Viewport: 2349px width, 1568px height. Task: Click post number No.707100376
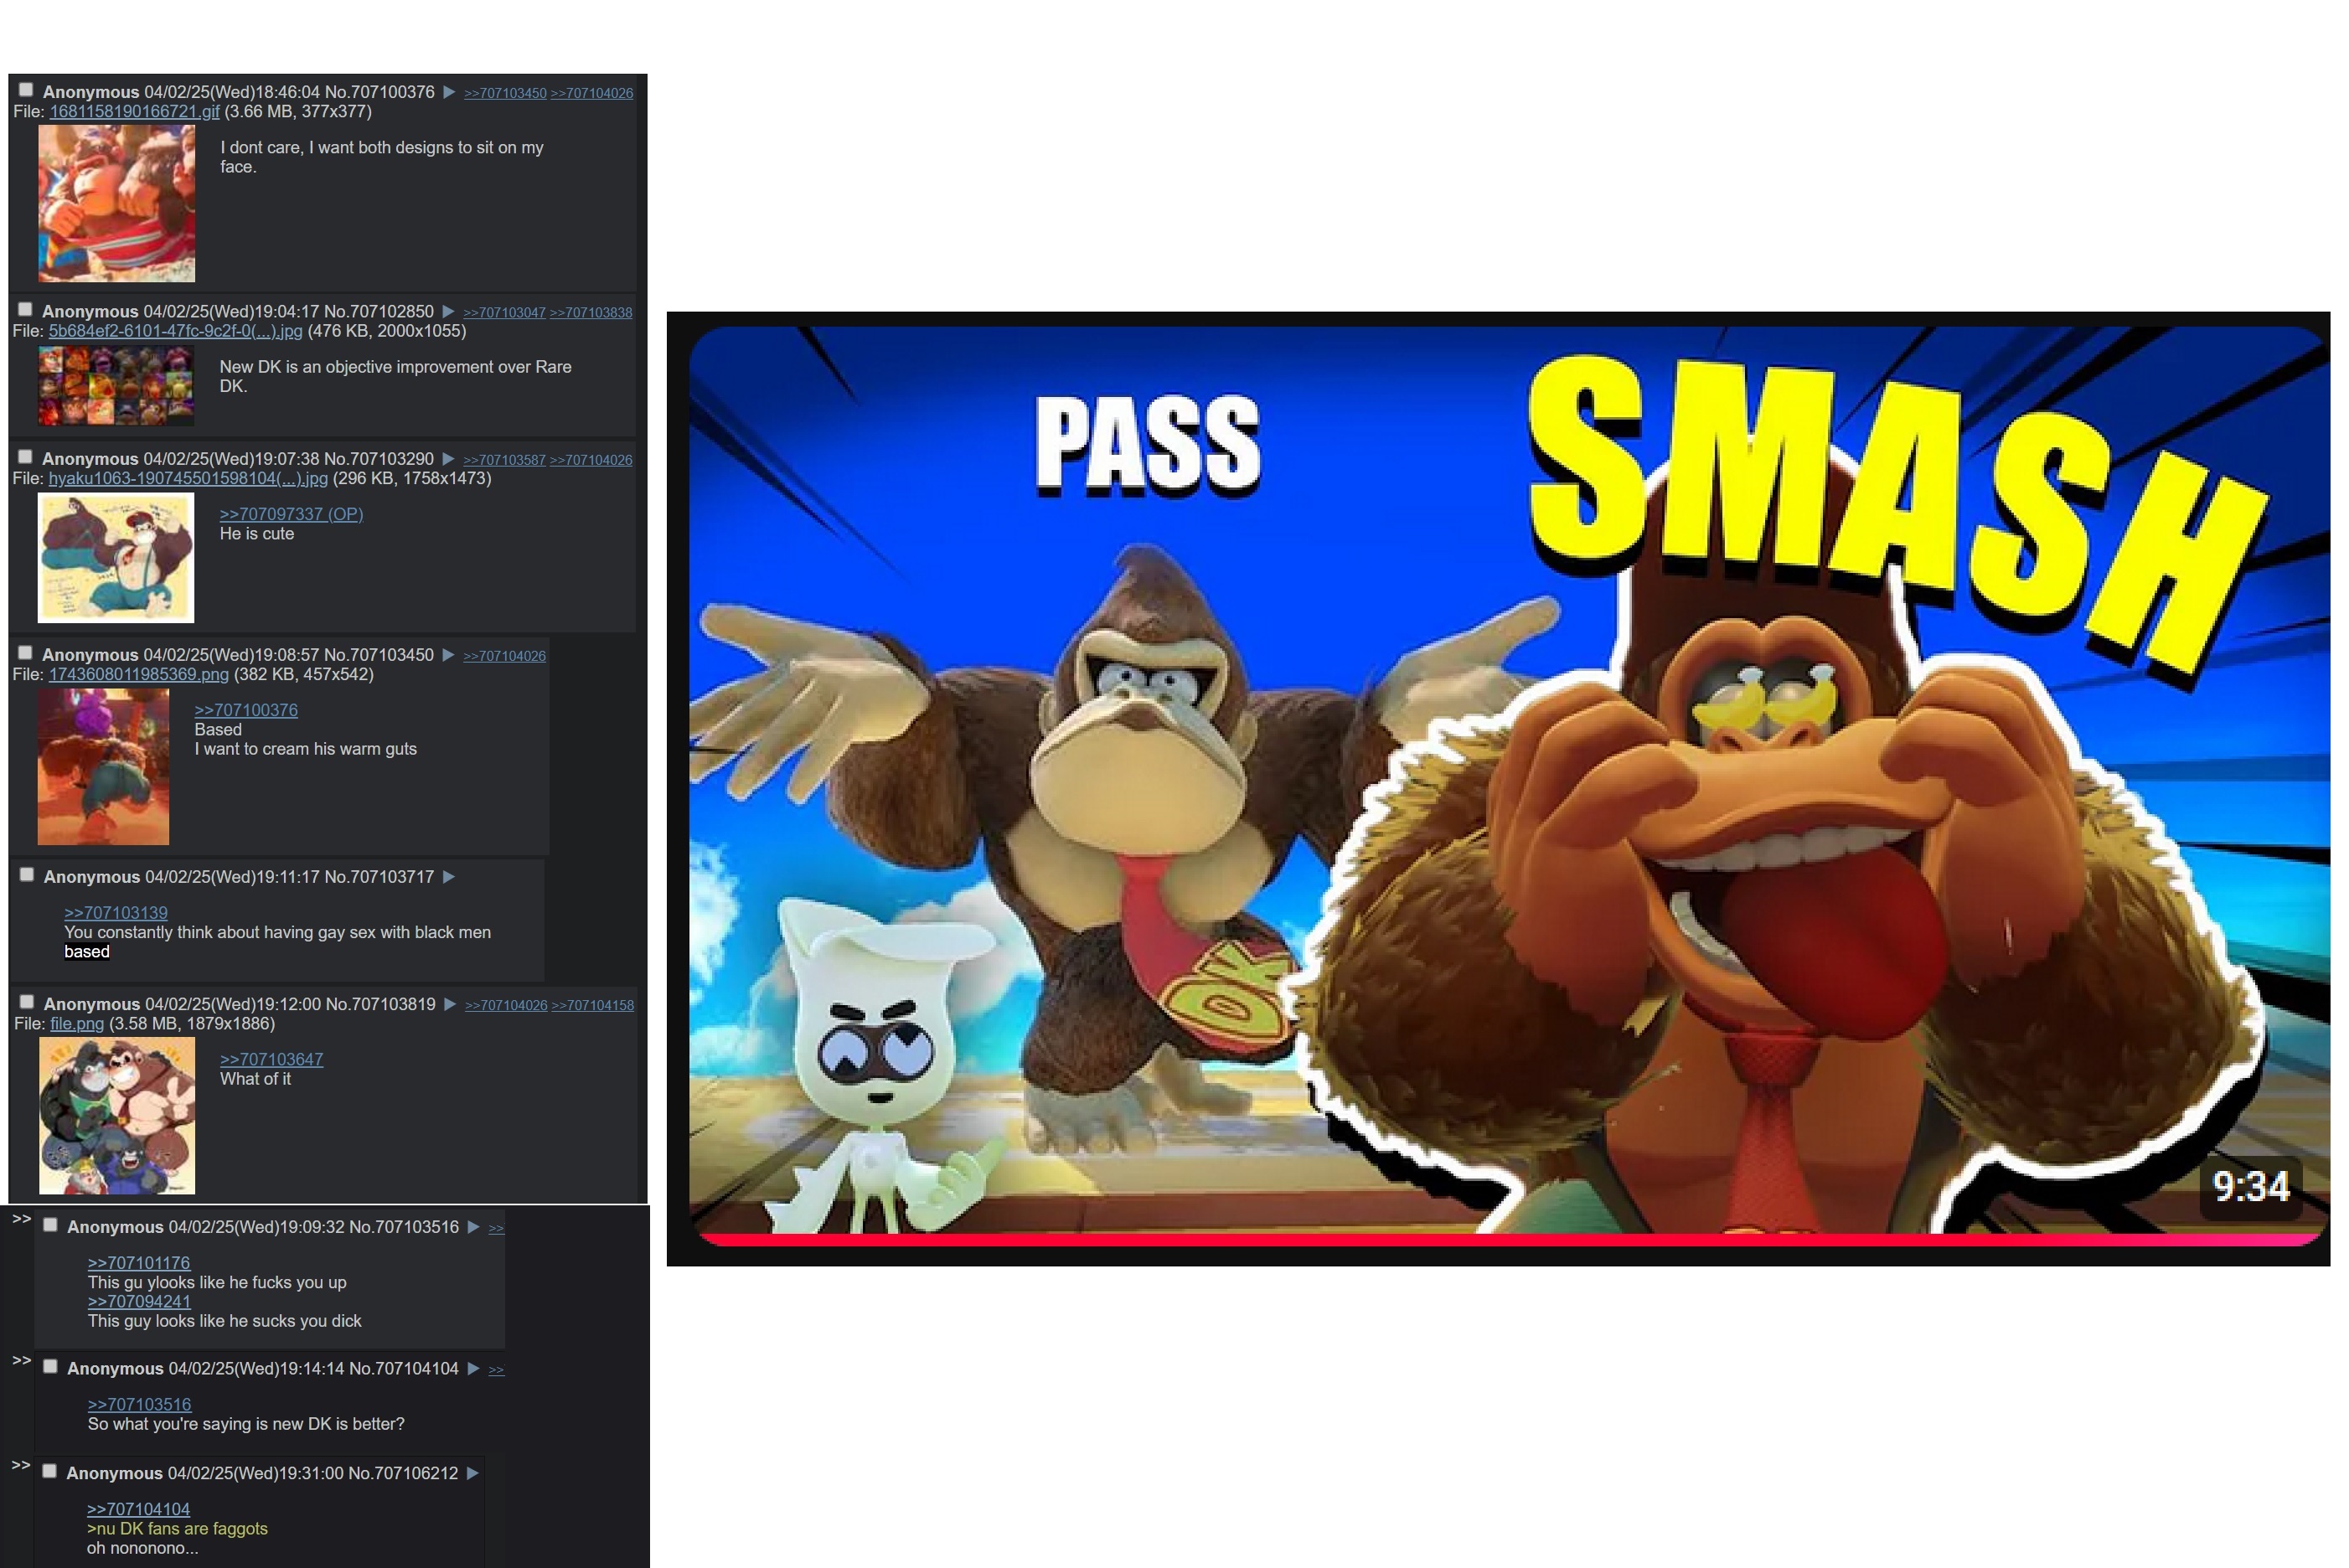pyautogui.click(x=380, y=92)
